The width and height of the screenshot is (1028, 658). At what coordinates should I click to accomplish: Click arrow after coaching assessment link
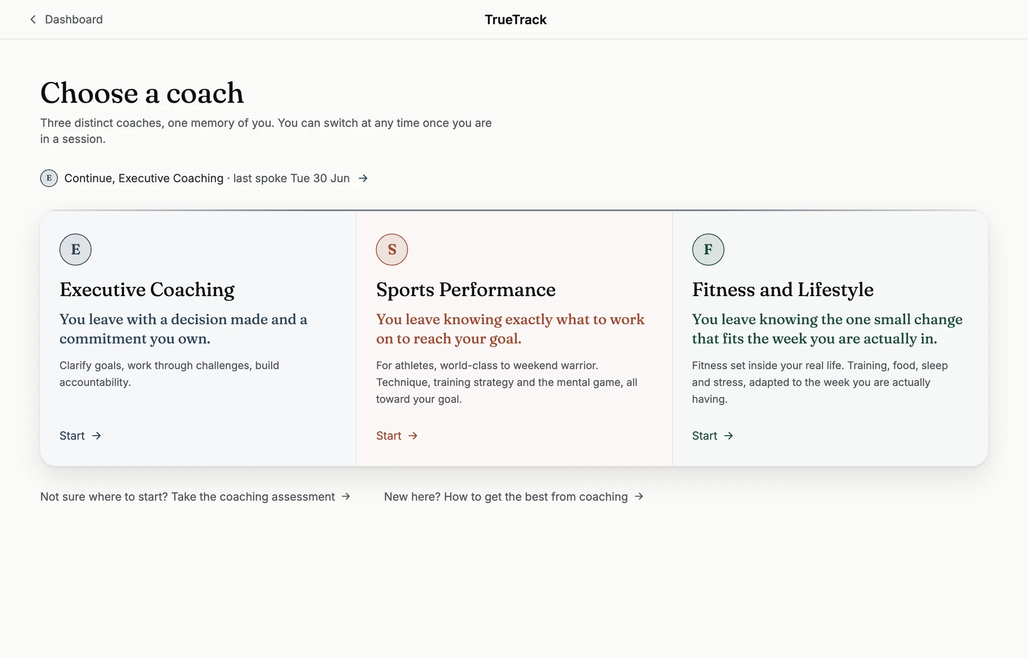click(346, 496)
